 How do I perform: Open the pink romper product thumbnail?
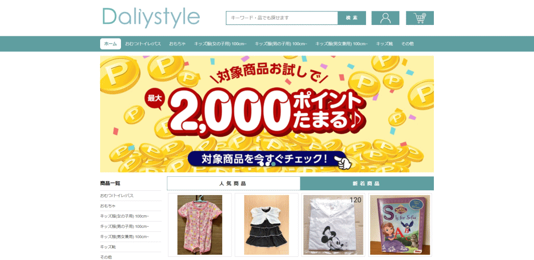[200, 225]
